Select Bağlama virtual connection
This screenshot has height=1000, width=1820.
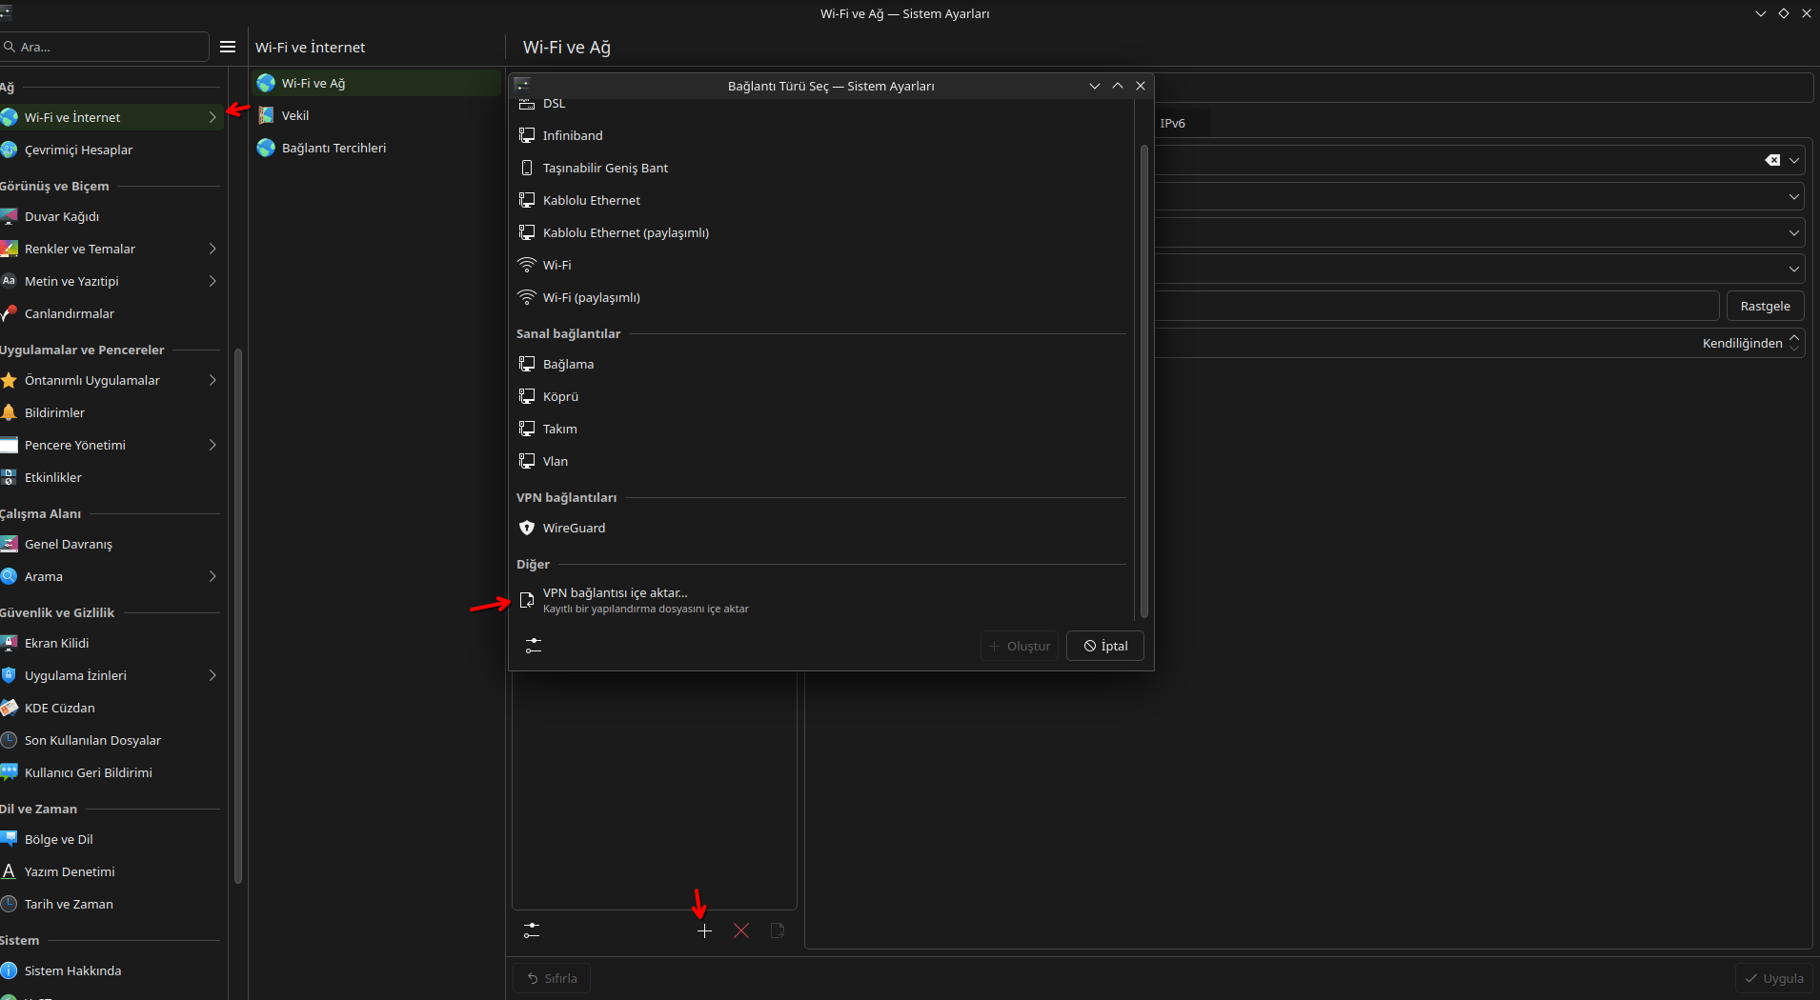click(821, 364)
